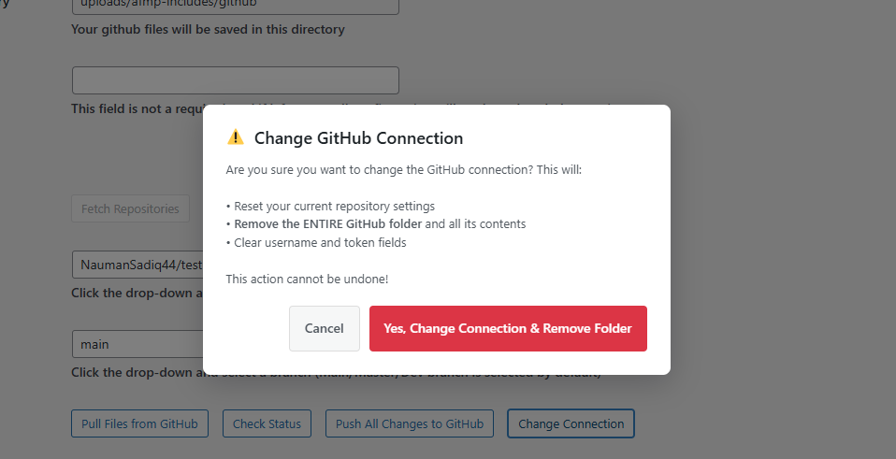Confirm Yes, Change Connection & Remove Folder

coord(508,329)
